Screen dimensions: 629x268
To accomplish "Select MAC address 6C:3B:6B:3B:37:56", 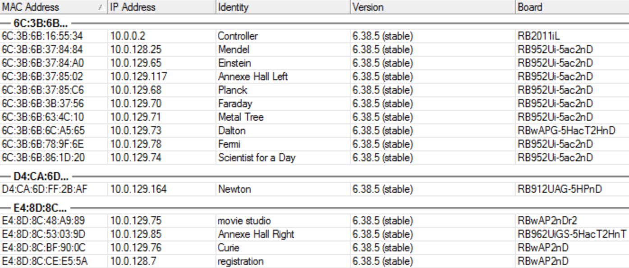I will coord(42,104).
